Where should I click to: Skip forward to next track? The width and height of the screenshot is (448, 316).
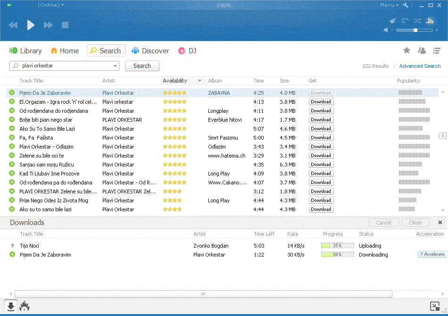click(48, 25)
